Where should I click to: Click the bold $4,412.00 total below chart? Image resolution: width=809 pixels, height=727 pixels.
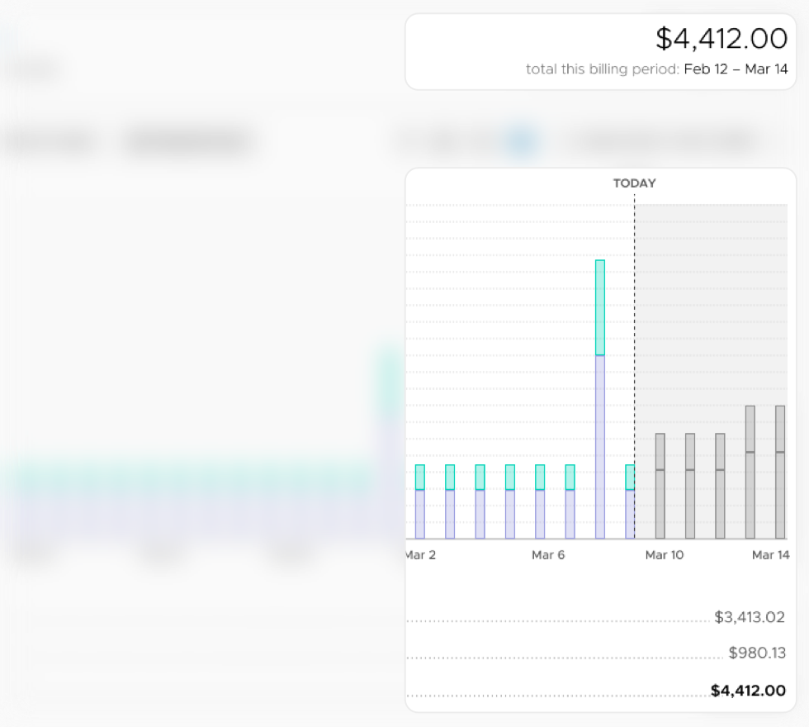point(748,691)
